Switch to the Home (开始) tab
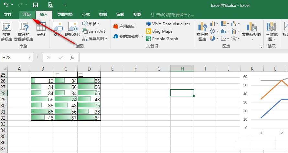This screenshot has width=288, height=153. [27, 15]
